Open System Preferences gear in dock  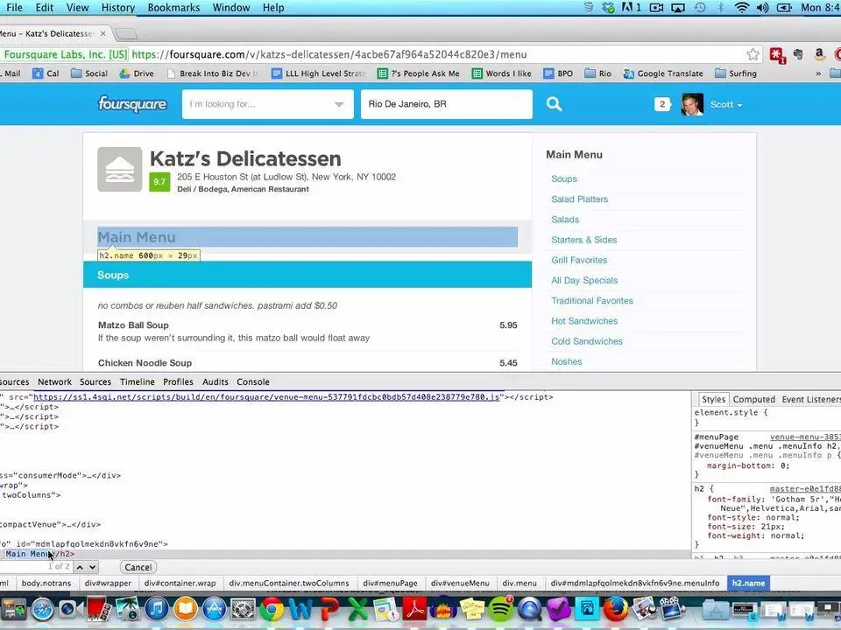point(243,610)
